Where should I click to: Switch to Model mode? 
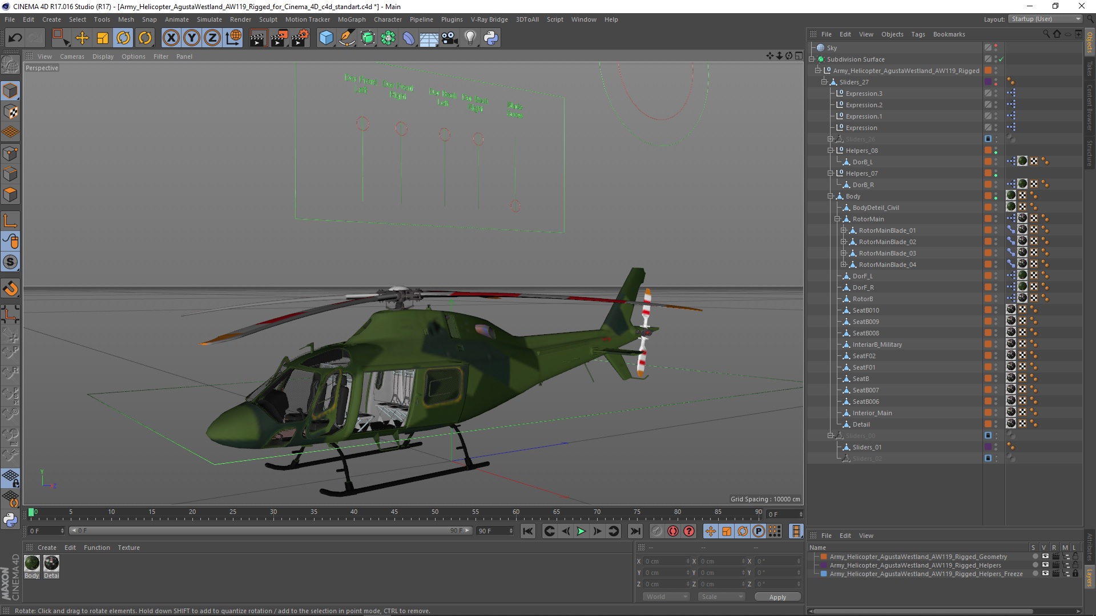tap(10, 91)
